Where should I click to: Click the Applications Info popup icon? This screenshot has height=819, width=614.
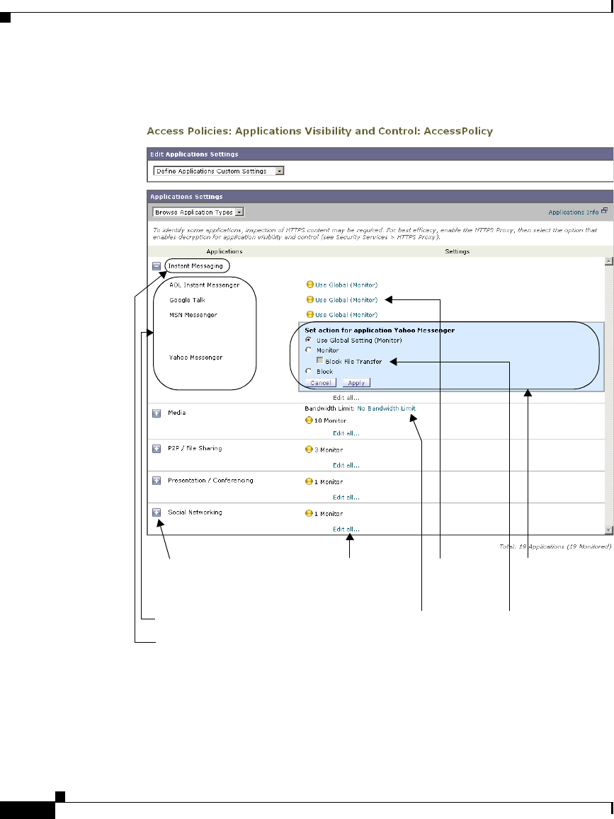tap(604, 211)
